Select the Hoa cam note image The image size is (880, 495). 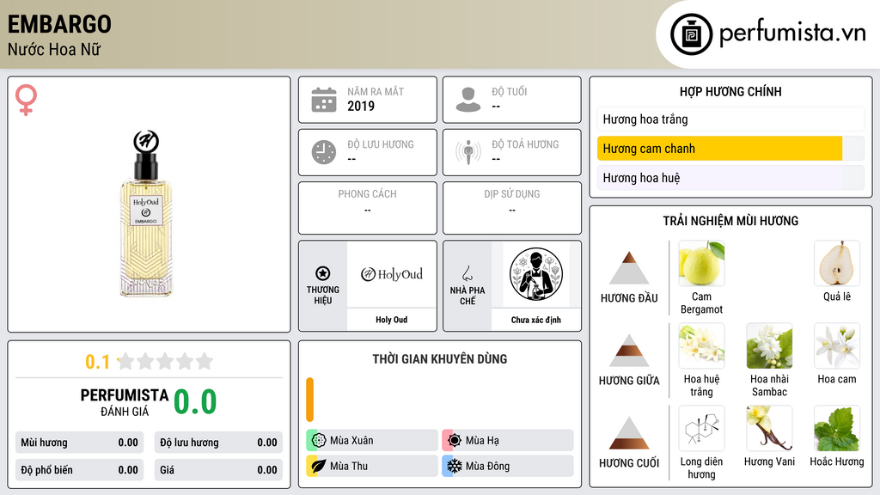point(837,345)
